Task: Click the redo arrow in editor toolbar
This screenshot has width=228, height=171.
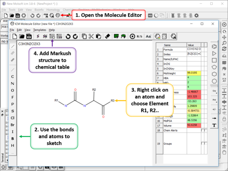Action: (x=75, y=37)
